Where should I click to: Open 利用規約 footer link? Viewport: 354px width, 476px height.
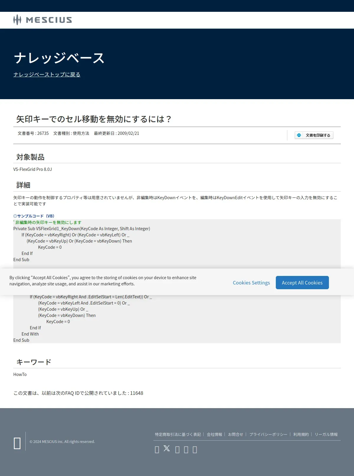coord(301,434)
